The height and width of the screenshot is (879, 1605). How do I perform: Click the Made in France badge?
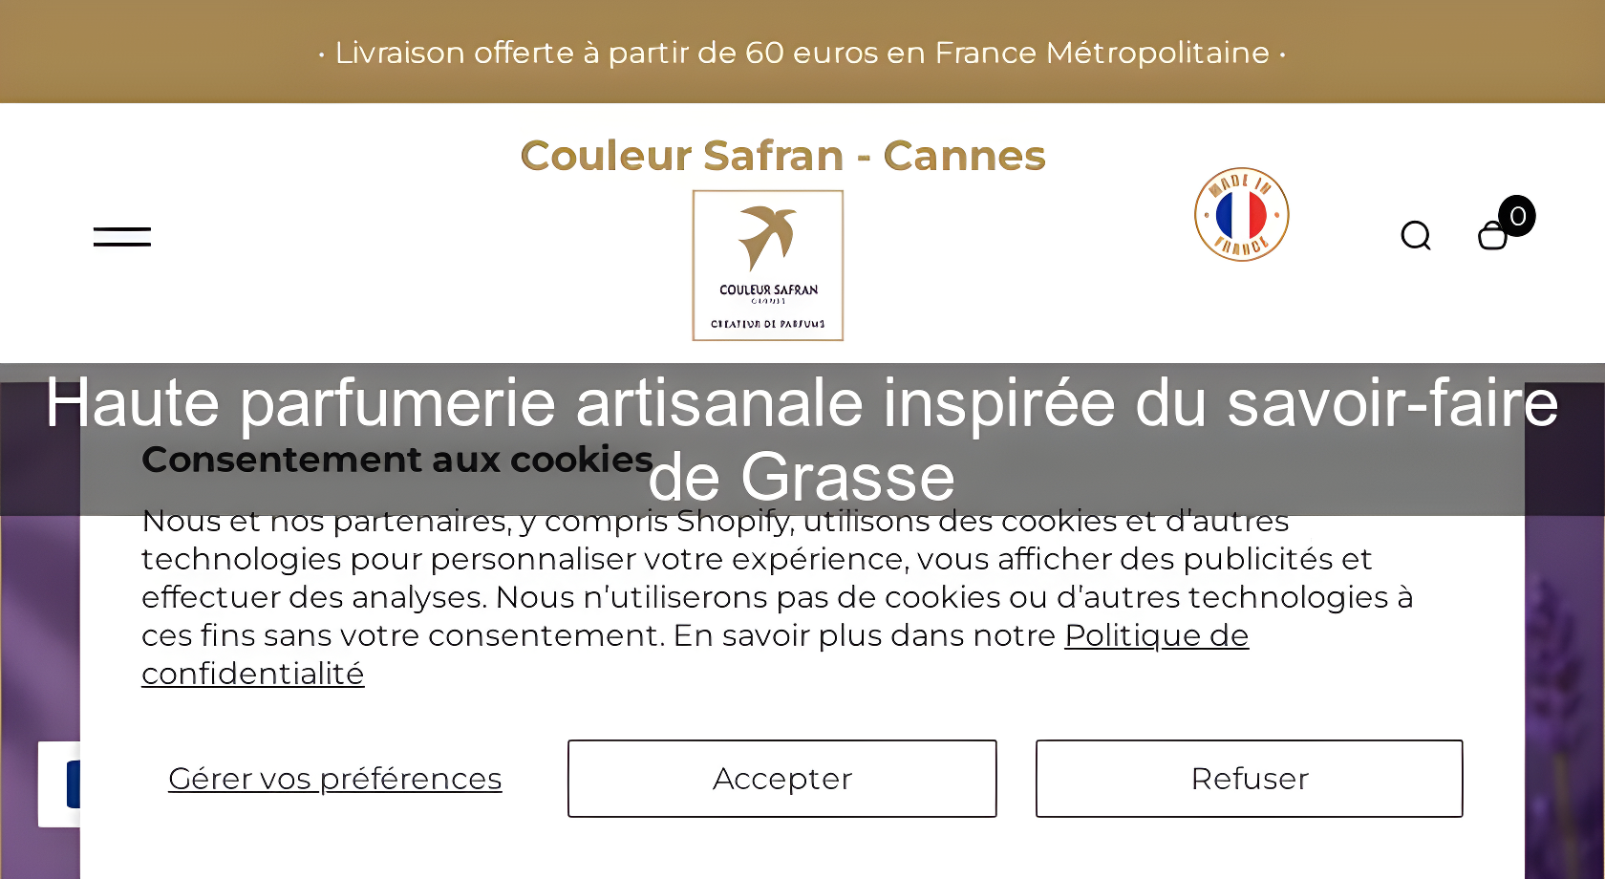tap(1241, 215)
